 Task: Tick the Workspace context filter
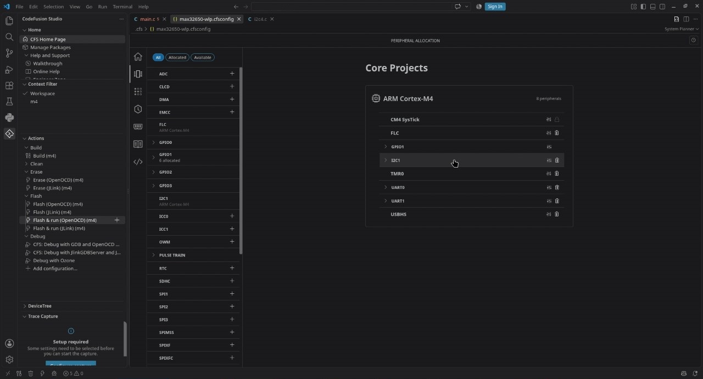point(26,93)
